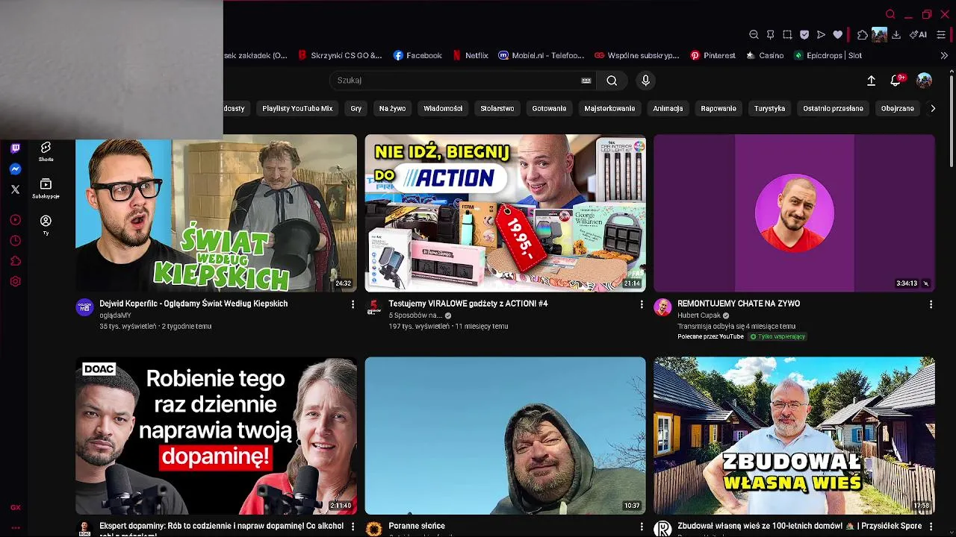Open the Epicdrops | Slot bookmark
956x537 pixels.
pyautogui.click(x=828, y=55)
